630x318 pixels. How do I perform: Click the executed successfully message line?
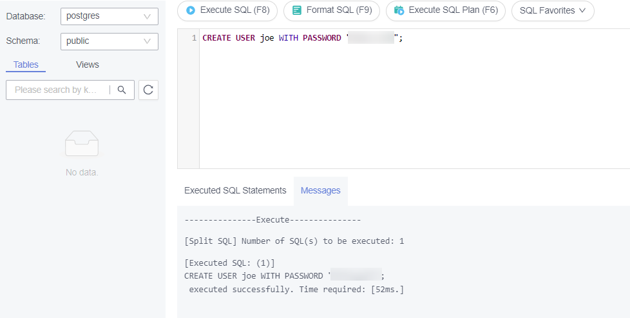tap(296, 289)
